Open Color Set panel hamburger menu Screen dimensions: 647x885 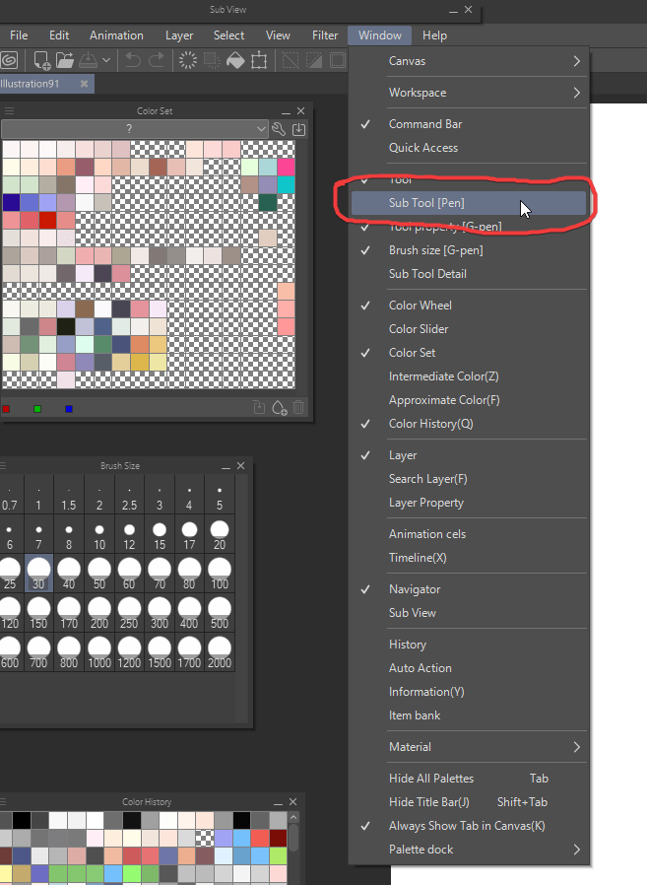click(9, 110)
